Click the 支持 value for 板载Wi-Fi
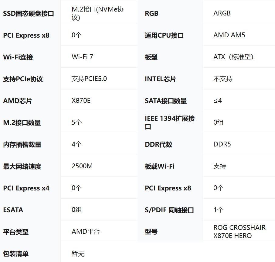The height and width of the screenshot is (262, 275). pyautogui.click(x=220, y=166)
